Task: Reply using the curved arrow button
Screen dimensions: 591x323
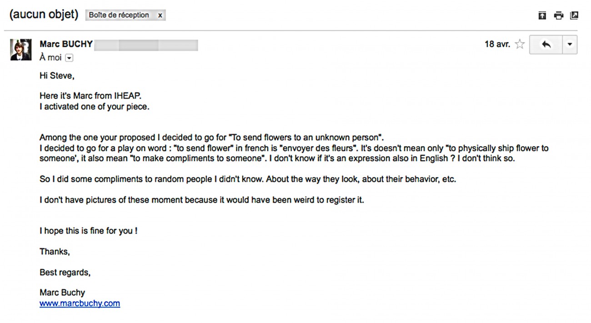Action: click(x=546, y=45)
